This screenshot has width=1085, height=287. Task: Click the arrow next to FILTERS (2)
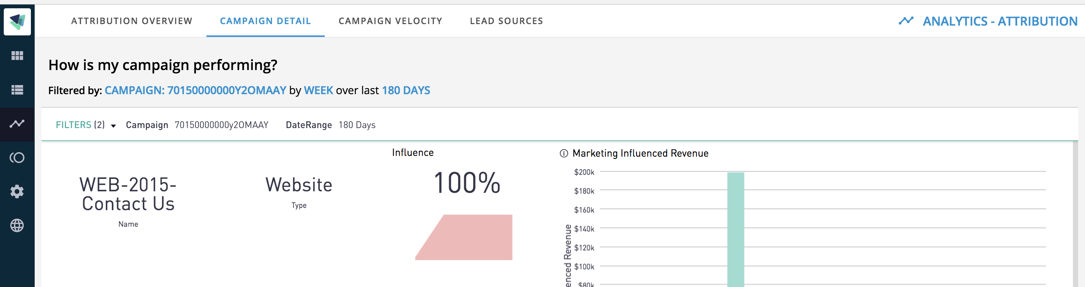click(x=113, y=126)
